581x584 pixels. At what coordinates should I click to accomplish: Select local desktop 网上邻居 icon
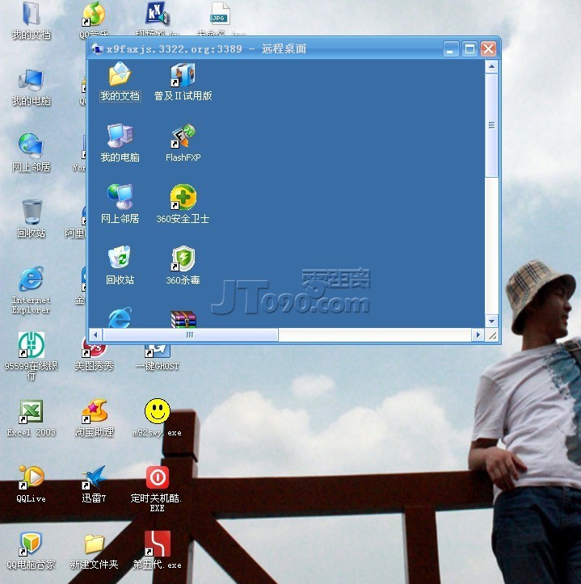tap(32, 153)
